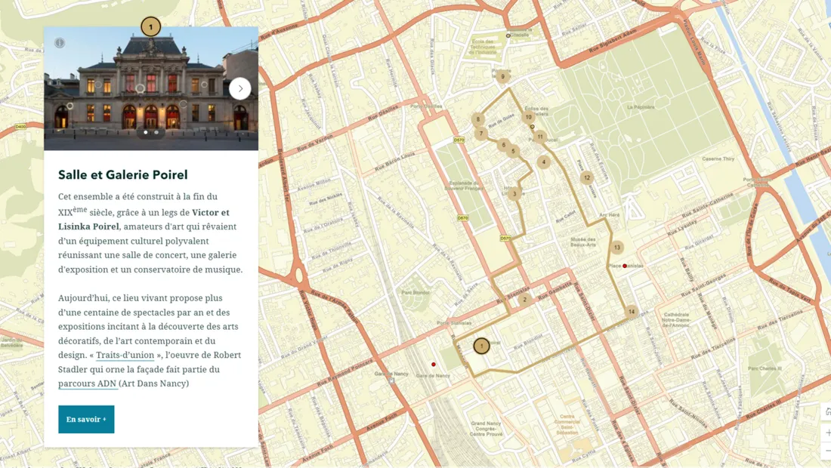Click map marker number 8

tap(477, 119)
